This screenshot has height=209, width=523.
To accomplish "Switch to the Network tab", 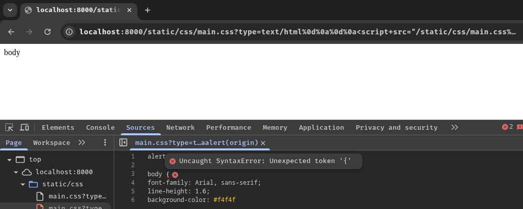I will tap(180, 127).
